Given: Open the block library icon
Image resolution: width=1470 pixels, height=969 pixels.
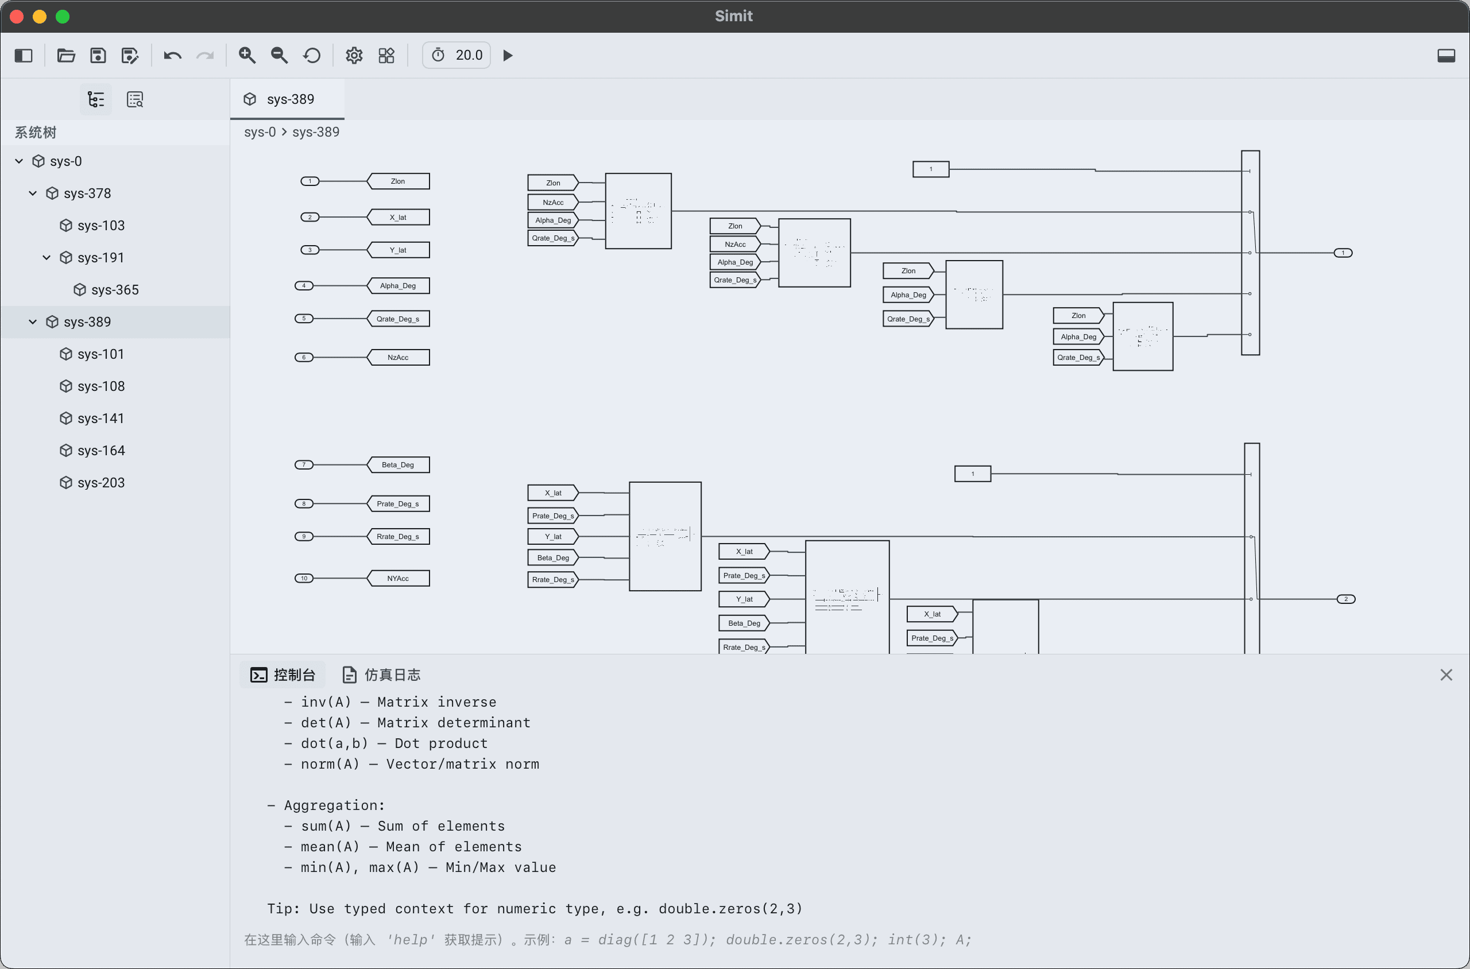Looking at the screenshot, I should [386, 55].
